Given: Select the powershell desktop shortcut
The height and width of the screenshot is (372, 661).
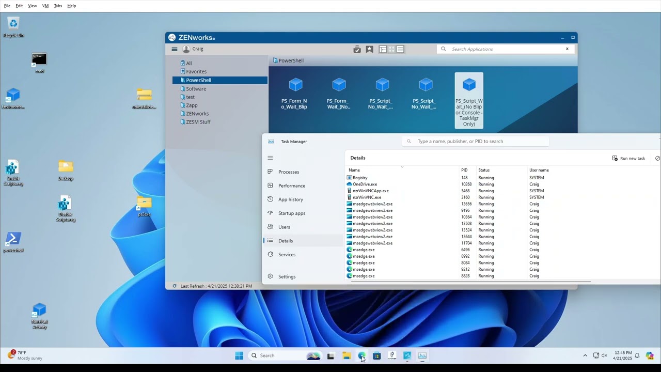Looking at the screenshot, I should [x=13, y=242].
